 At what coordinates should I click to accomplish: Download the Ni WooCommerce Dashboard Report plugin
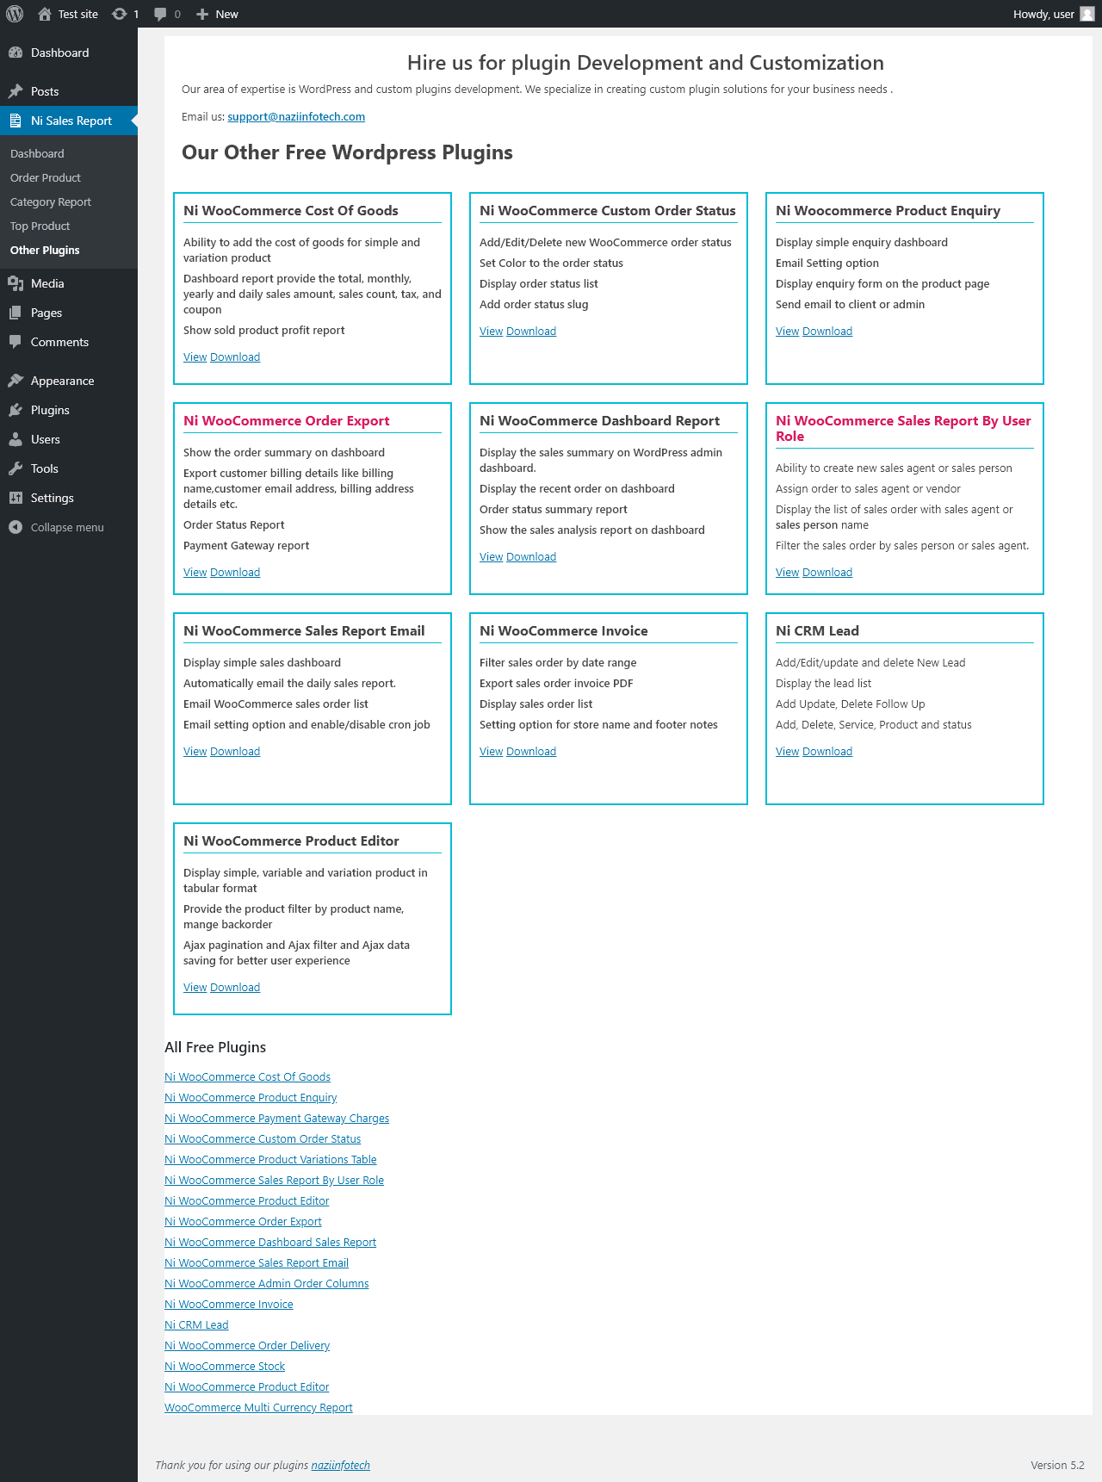pos(531,556)
